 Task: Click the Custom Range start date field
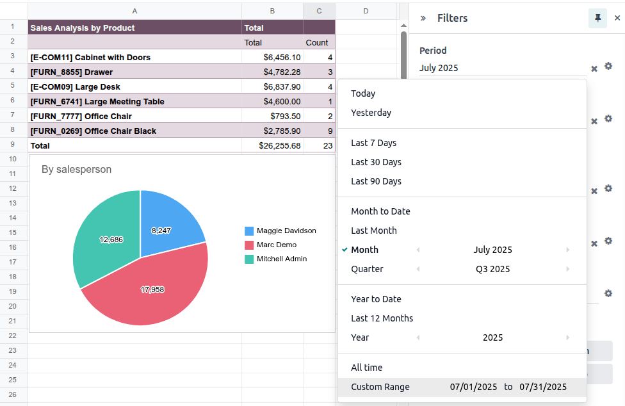pyautogui.click(x=473, y=387)
